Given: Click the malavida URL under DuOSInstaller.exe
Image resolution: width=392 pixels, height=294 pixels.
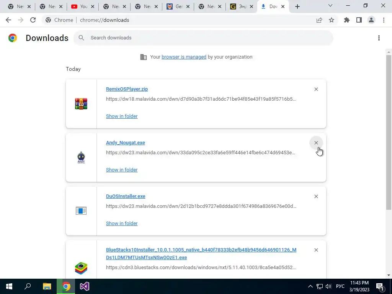Looking at the screenshot, I should coord(201,206).
